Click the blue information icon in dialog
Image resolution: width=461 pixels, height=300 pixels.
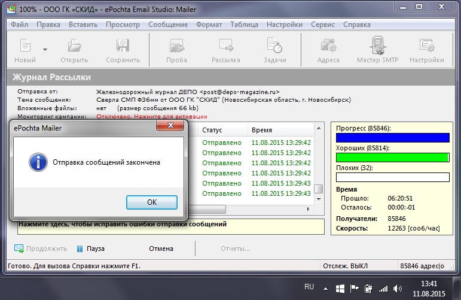(x=38, y=162)
